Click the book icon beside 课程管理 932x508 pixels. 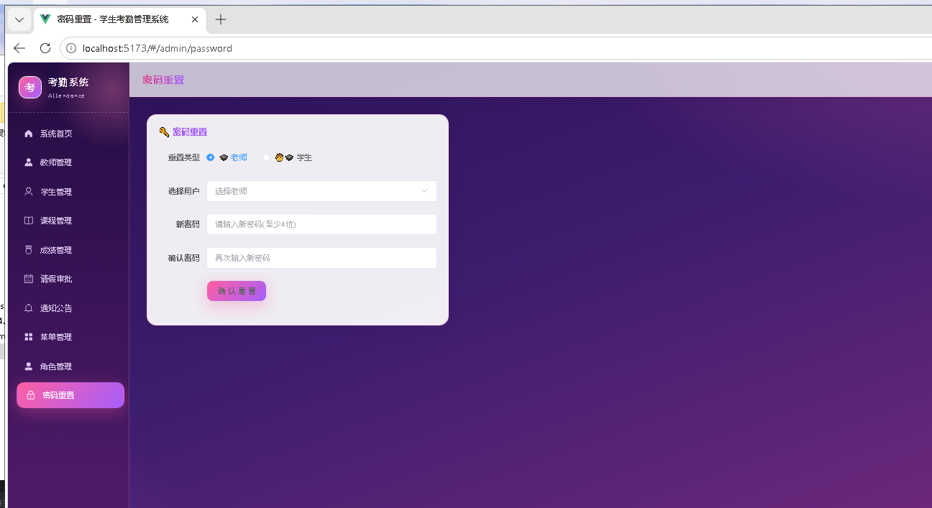(29, 221)
